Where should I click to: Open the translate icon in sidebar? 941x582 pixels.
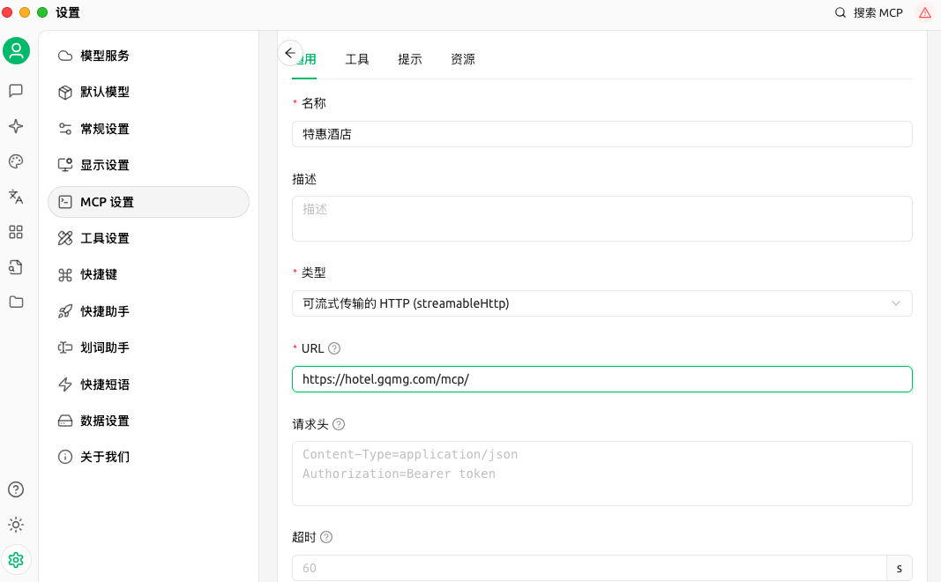pos(16,196)
